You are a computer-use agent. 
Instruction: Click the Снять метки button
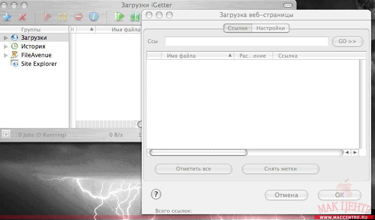(281, 169)
